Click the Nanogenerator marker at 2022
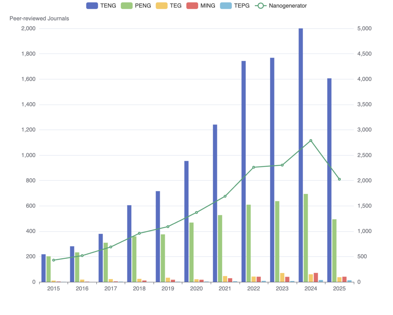 254,167
